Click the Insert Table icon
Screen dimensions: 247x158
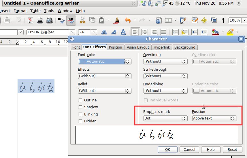click(169, 20)
